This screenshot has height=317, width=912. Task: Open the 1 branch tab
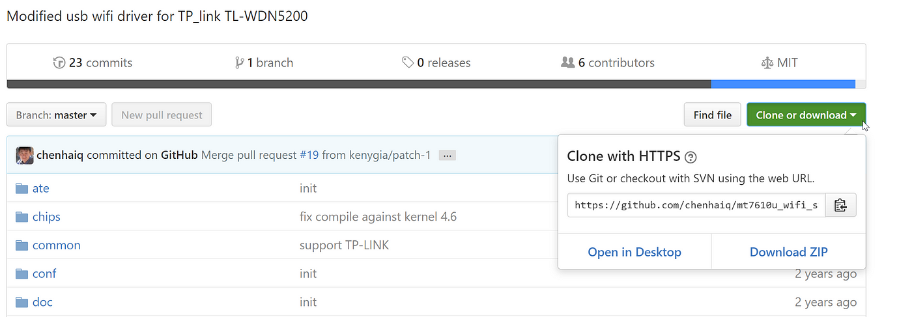264,63
